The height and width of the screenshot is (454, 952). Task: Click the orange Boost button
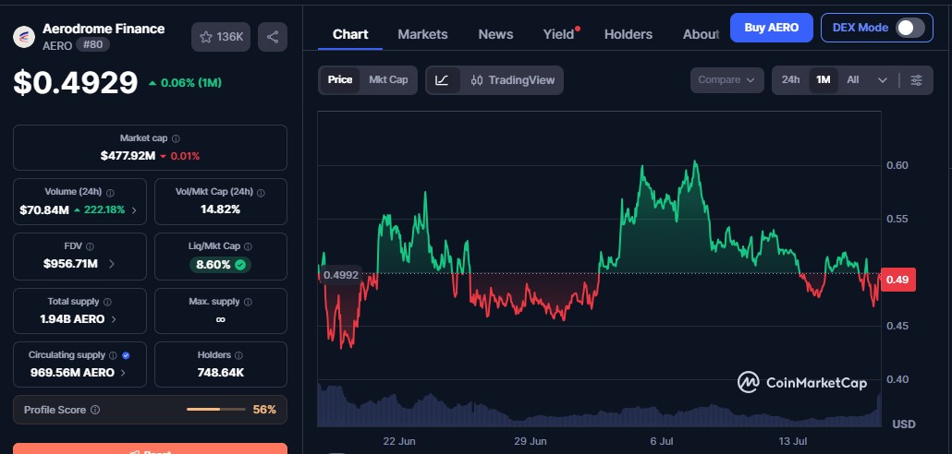coord(150,448)
